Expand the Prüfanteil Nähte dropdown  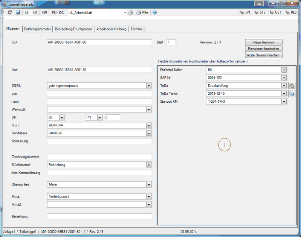284,70
